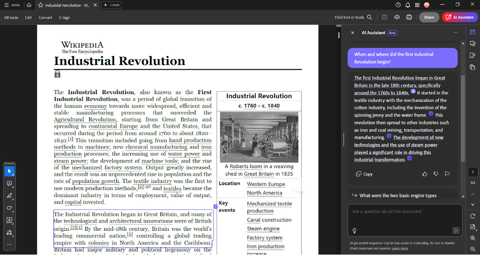
Task: Give the response a thumbs down
Action: 436,174
